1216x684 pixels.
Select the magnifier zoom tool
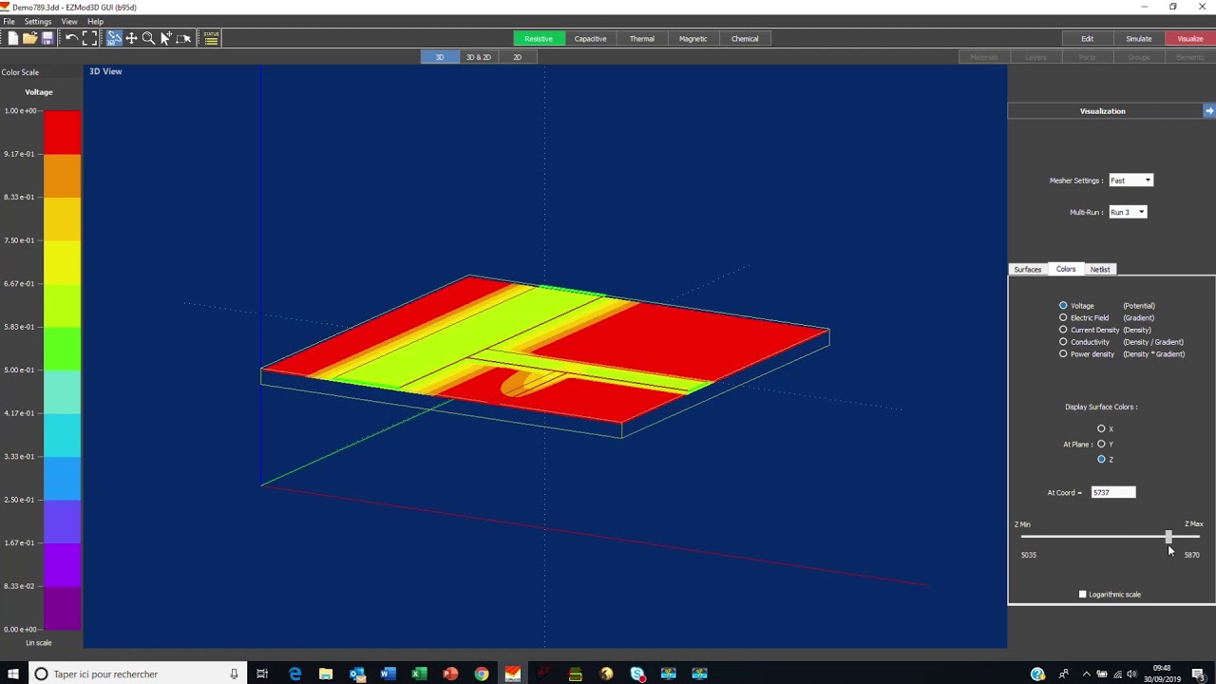tap(148, 38)
